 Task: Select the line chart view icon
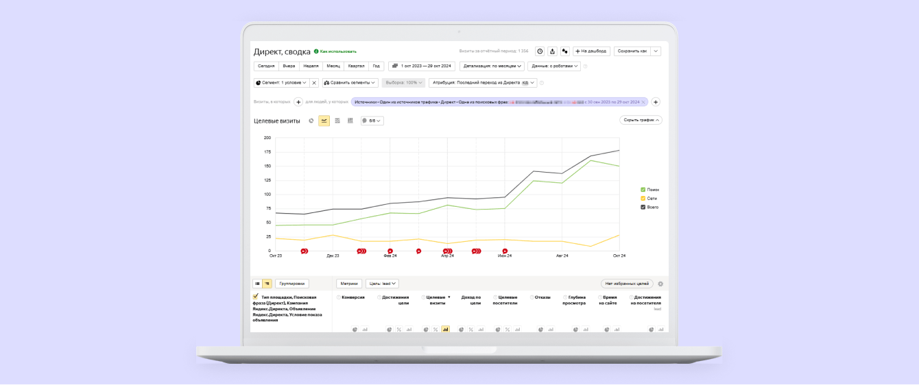pyautogui.click(x=324, y=121)
